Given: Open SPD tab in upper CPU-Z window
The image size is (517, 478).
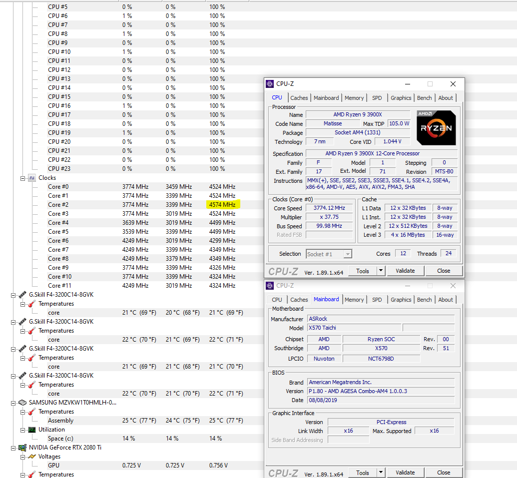Looking at the screenshot, I should (x=377, y=98).
